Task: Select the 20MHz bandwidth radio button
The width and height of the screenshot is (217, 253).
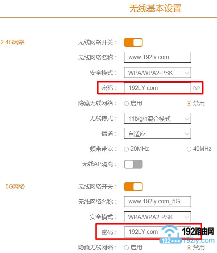Action: 126,149
